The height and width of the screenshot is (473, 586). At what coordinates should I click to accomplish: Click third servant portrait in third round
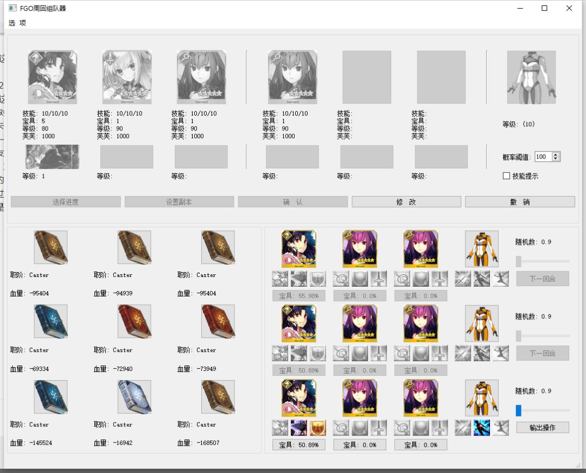pyautogui.click(x=421, y=398)
